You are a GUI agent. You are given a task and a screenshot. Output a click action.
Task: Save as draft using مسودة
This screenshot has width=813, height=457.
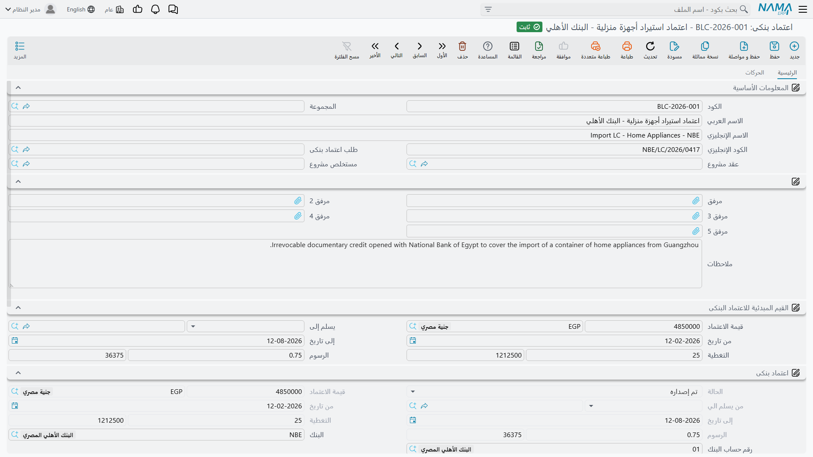coord(675,50)
